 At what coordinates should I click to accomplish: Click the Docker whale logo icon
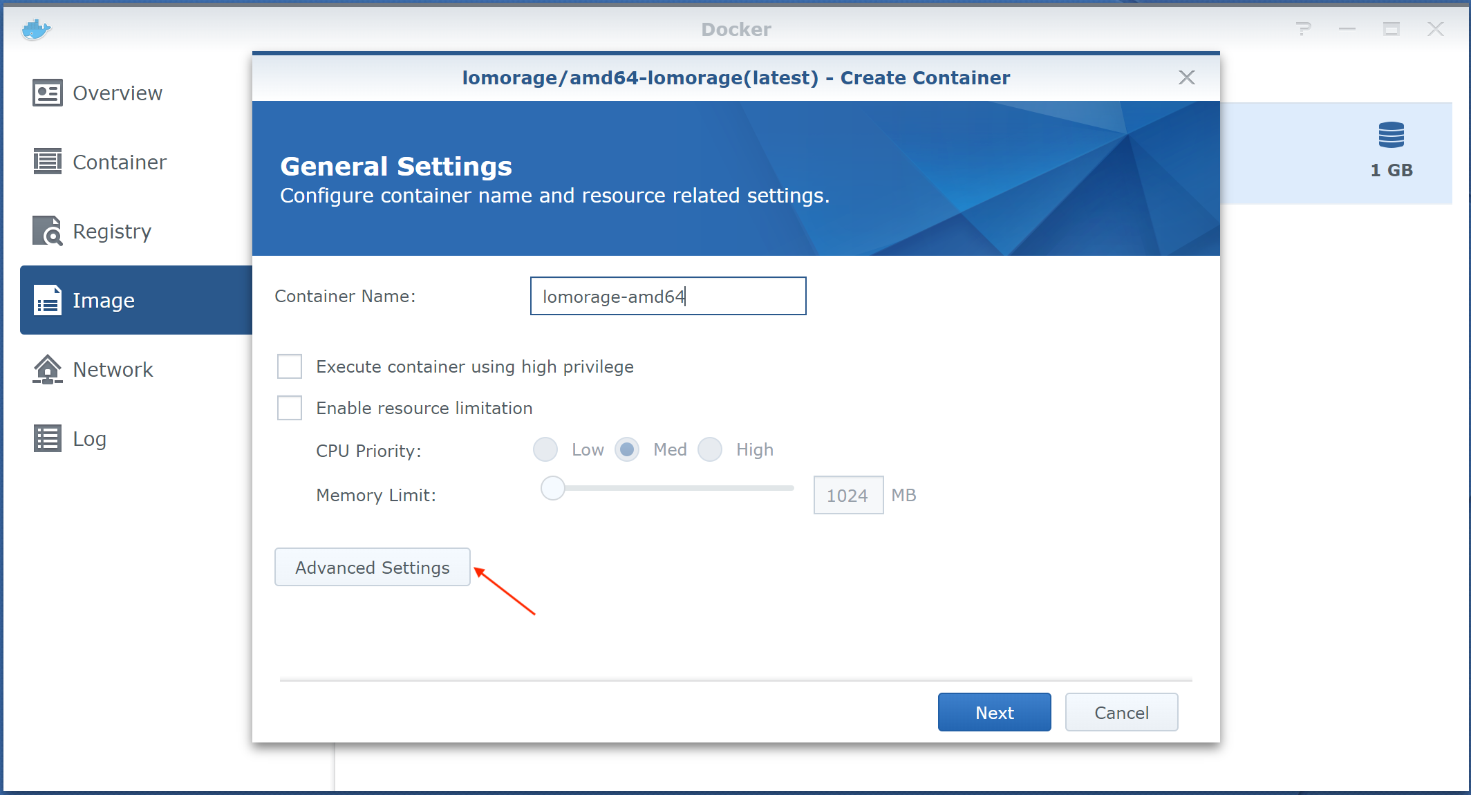(x=36, y=30)
